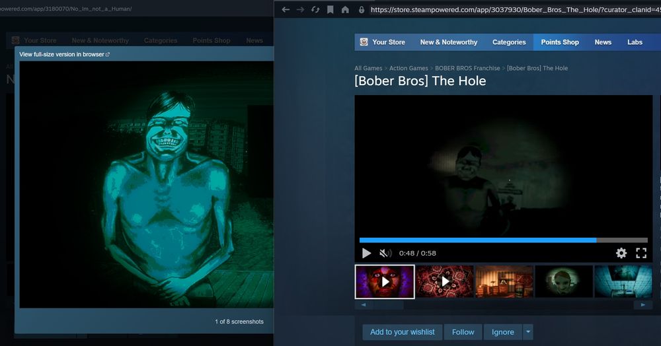Image resolution: width=661 pixels, height=346 pixels.
Task: Reload the Bober Bros store page
Action: (x=315, y=10)
